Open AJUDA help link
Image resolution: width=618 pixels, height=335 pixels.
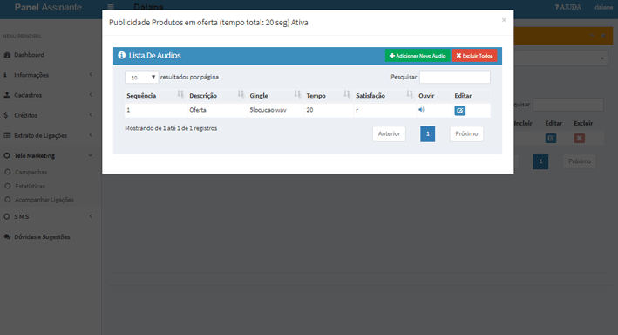568,7
